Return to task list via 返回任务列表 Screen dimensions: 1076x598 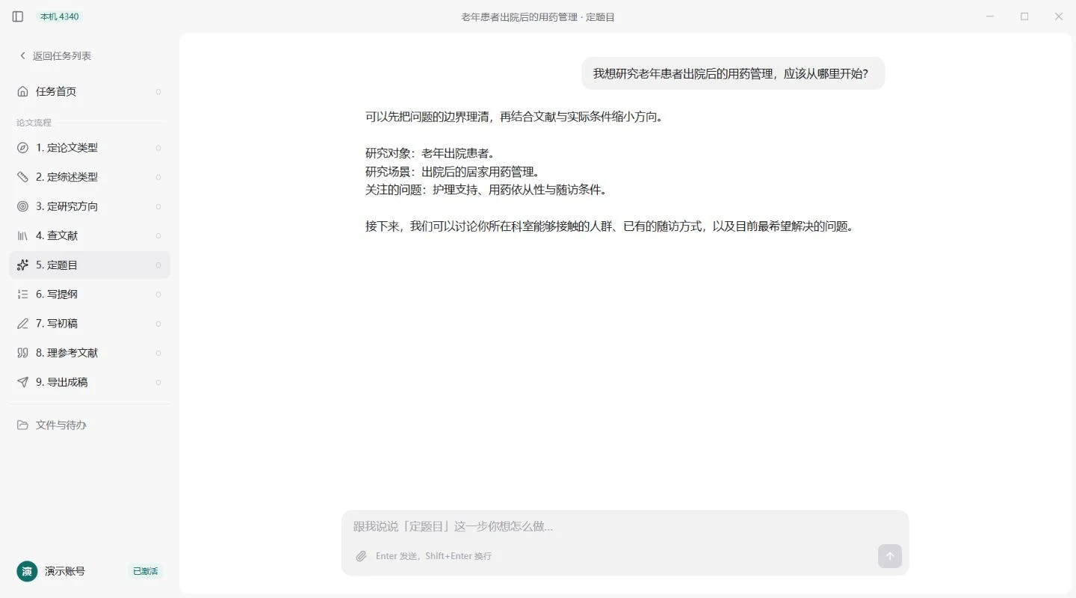(x=55, y=55)
